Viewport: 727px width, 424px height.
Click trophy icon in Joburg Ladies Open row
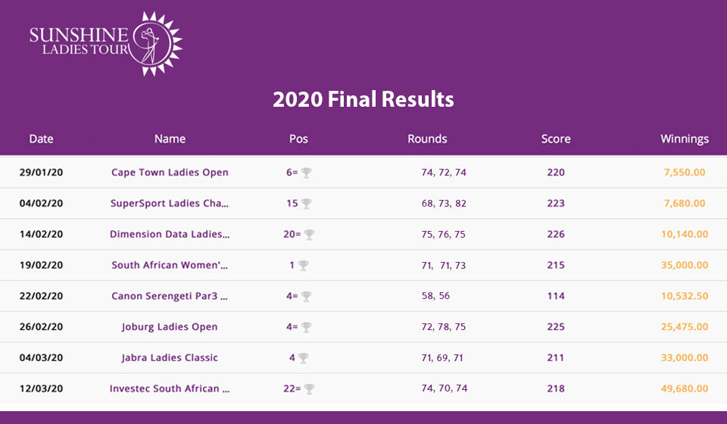click(x=306, y=327)
